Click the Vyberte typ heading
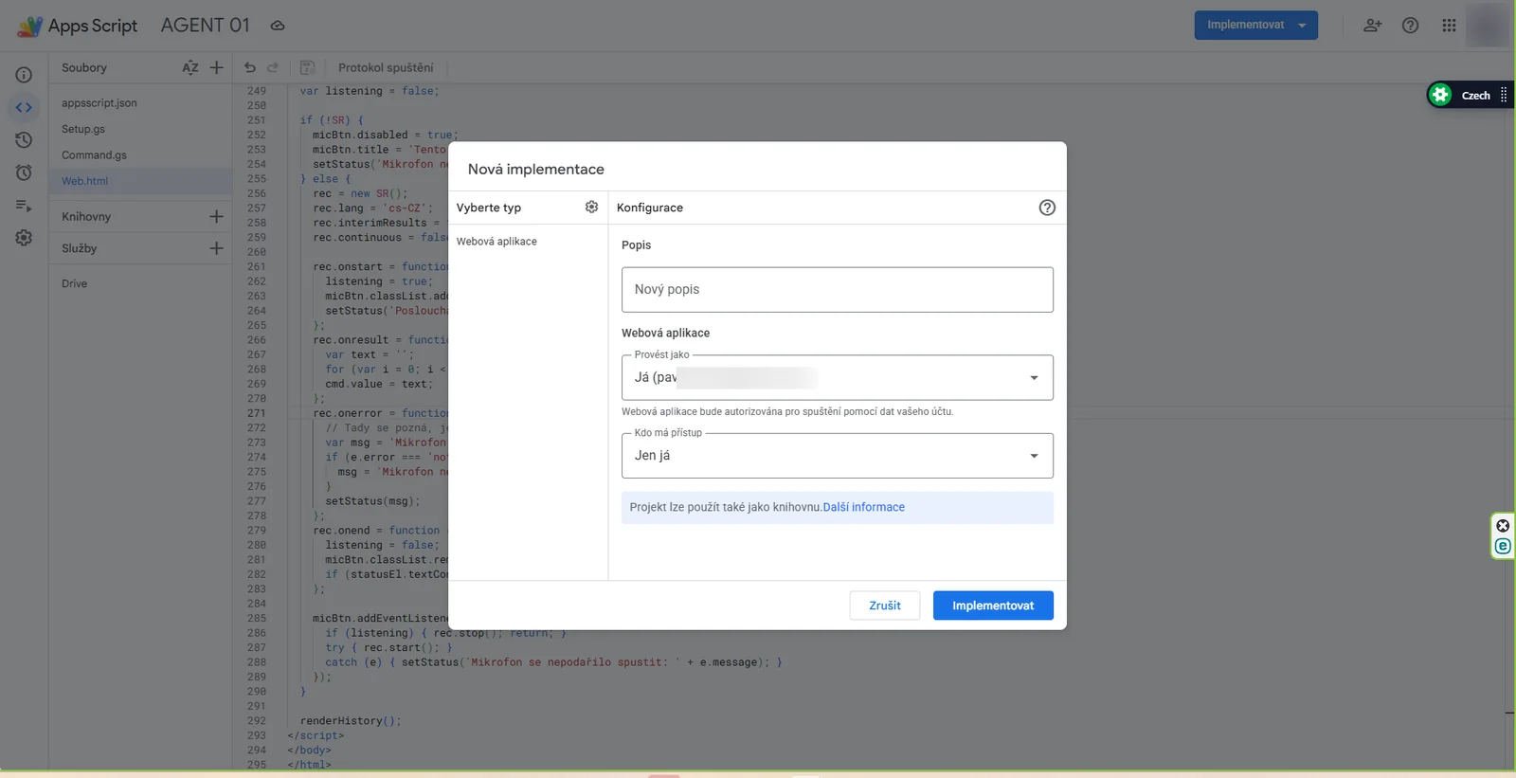The height and width of the screenshot is (778, 1516). [489, 208]
